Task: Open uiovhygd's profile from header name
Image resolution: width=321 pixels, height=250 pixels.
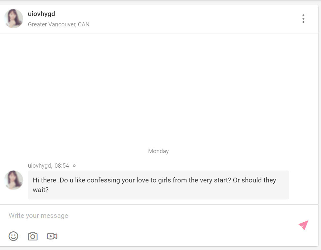Action: pos(41,14)
